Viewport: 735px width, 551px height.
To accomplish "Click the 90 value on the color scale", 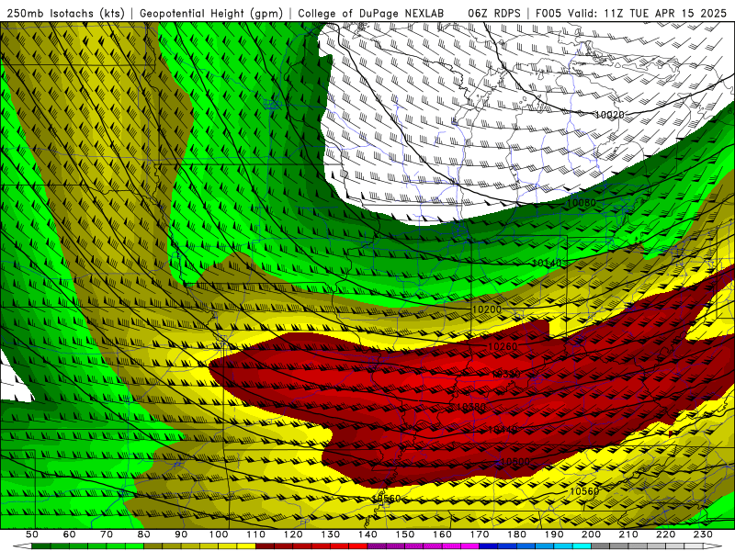I will tap(181, 534).
